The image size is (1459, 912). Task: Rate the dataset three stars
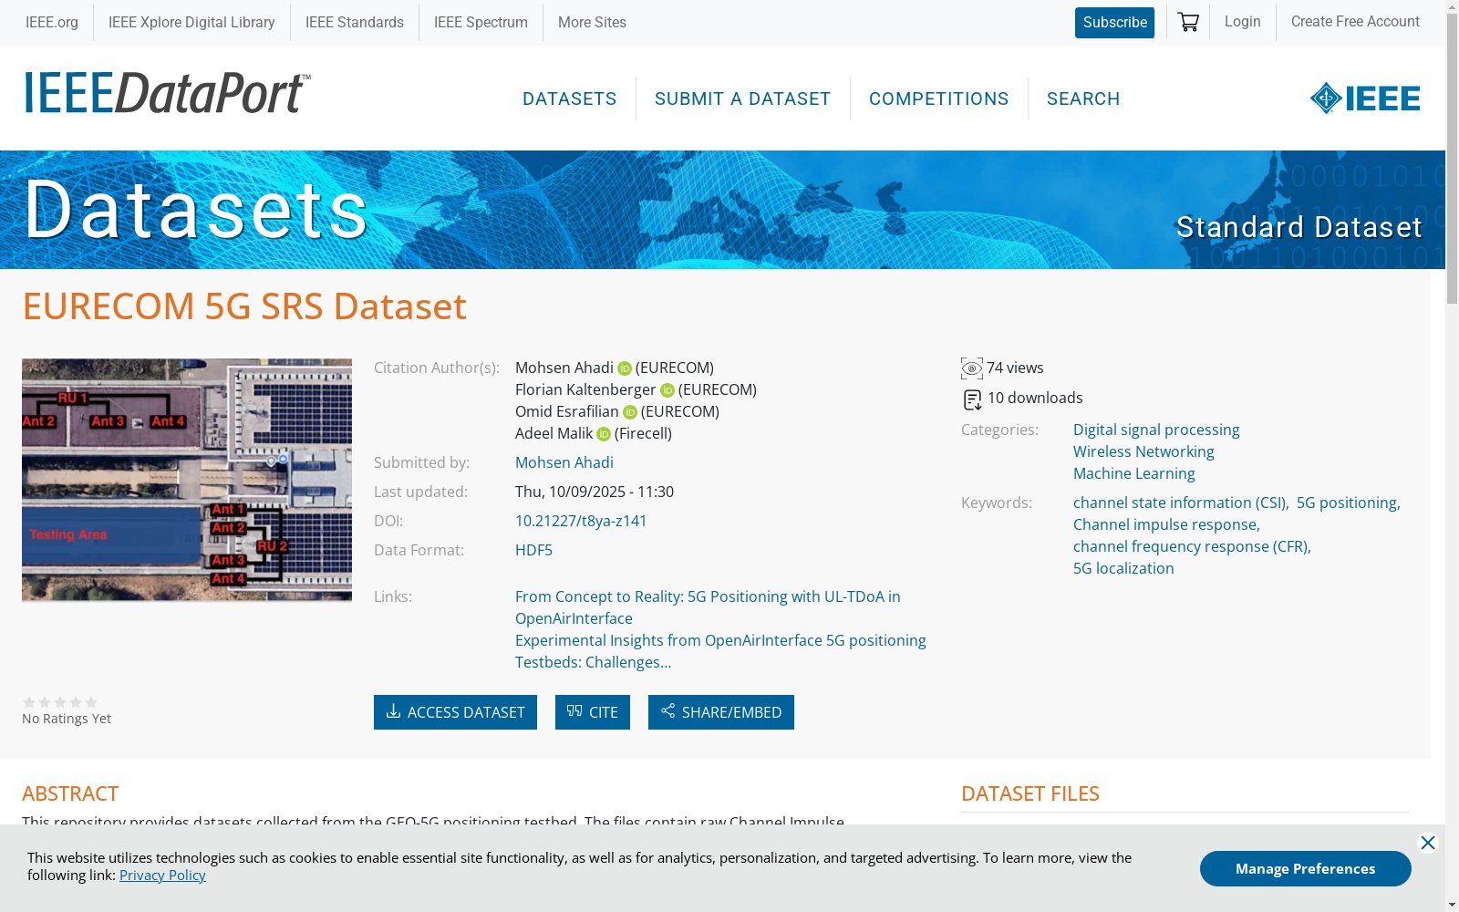60,702
